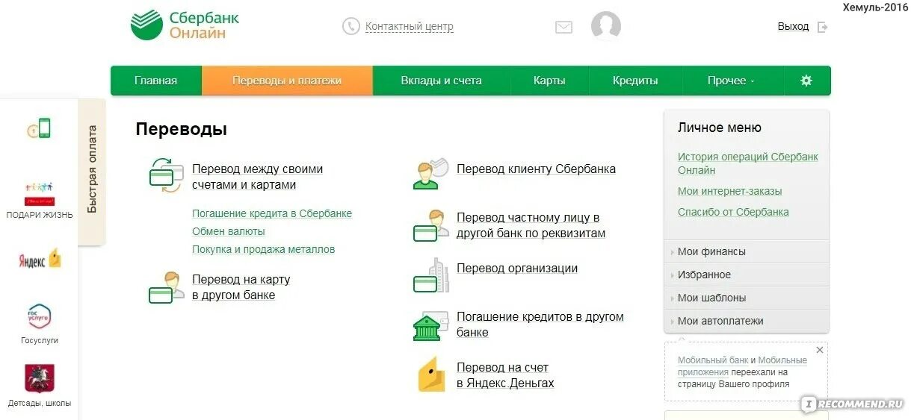The image size is (911, 420).
Task: Open Перевод клиенту Сбербанка link
Action: (536, 169)
